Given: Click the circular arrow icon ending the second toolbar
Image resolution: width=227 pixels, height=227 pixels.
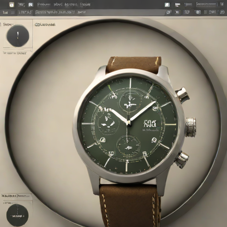Looking at the screenshot, I should [223, 12].
